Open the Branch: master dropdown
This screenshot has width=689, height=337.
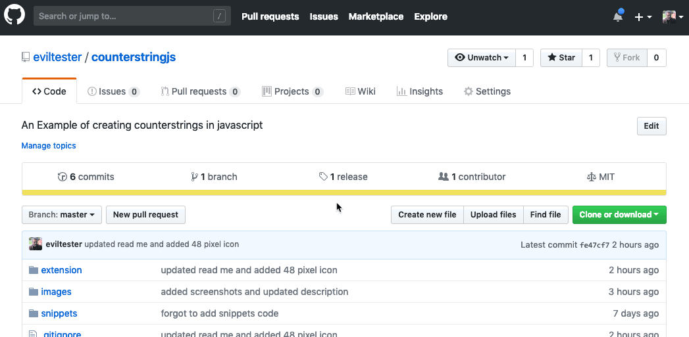[x=61, y=215]
